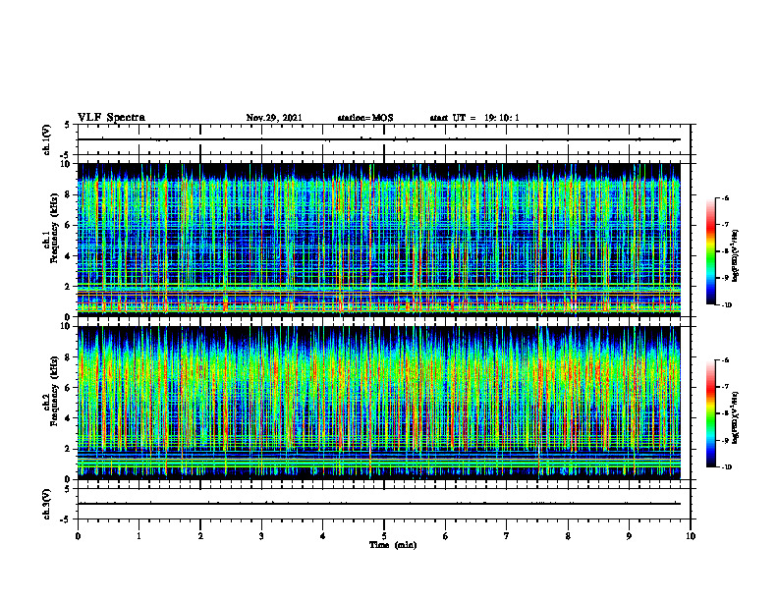Image resolution: width=778 pixels, height=601 pixels.
Task: Click the "2" tick on the Time axis
Action: (x=200, y=536)
